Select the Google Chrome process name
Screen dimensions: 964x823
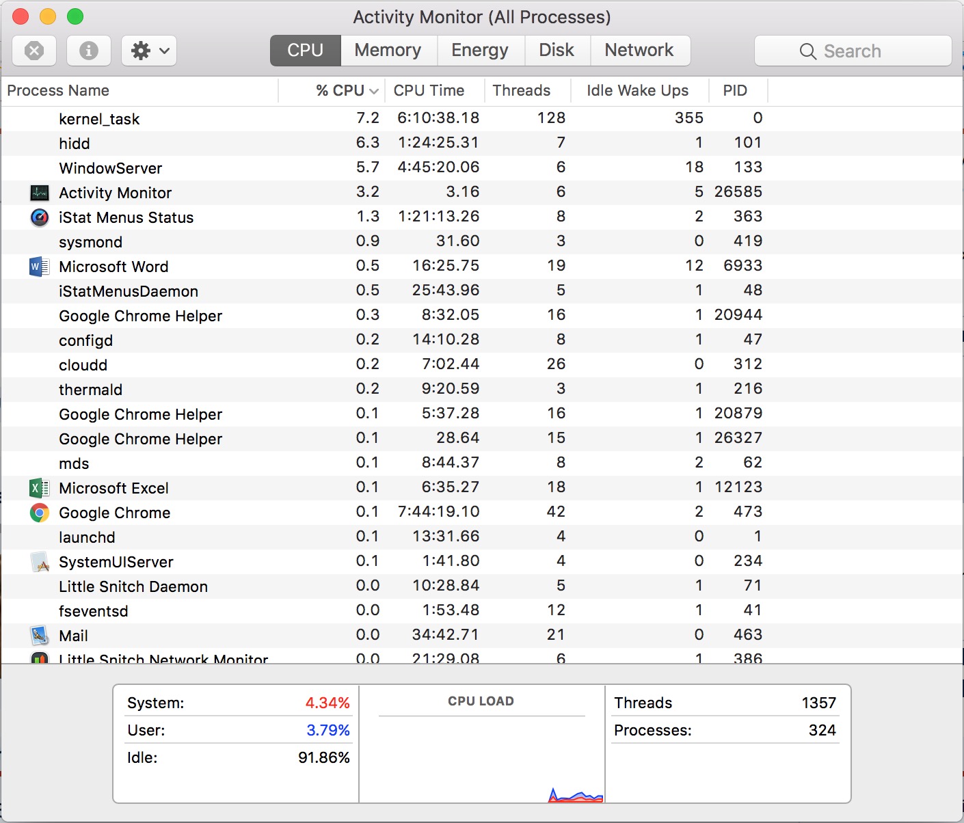tap(114, 513)
